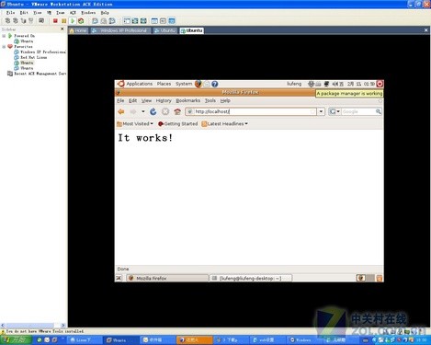Launch Firefox from Ubuntu top panel icon

[x=198, y=84]
